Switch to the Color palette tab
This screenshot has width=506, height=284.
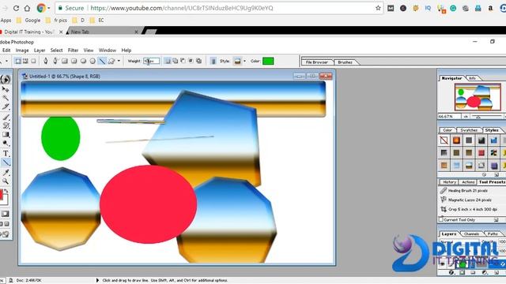pyautogui.click(x=447, y=130)
